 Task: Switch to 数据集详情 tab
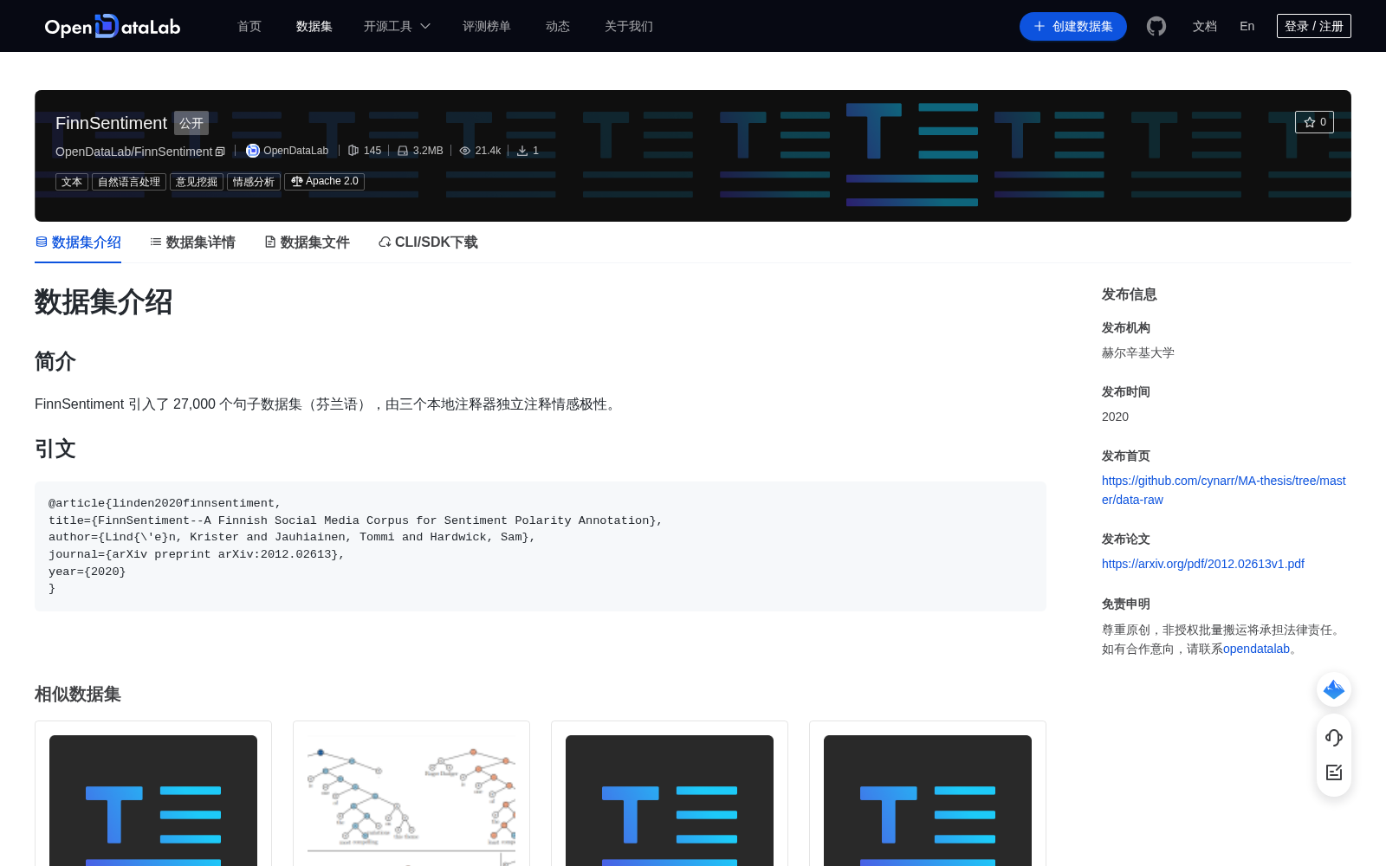pyautogui.click(x=192, y=242)
